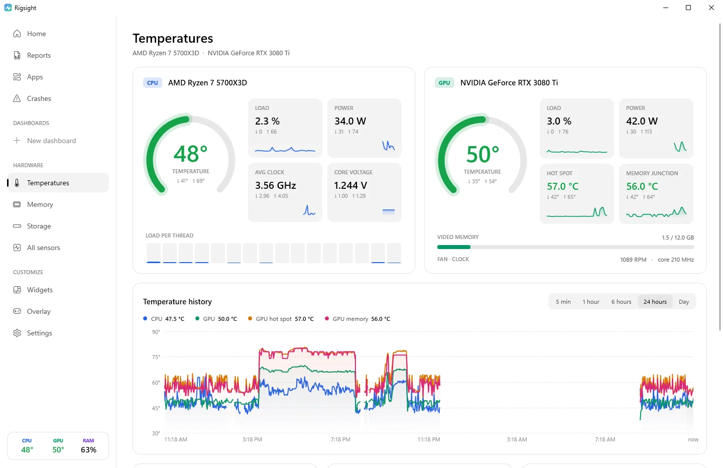Click the CPU Load 2.3 % tile
The width and height of the screenshot is (723, 468).
coord(285,128)
